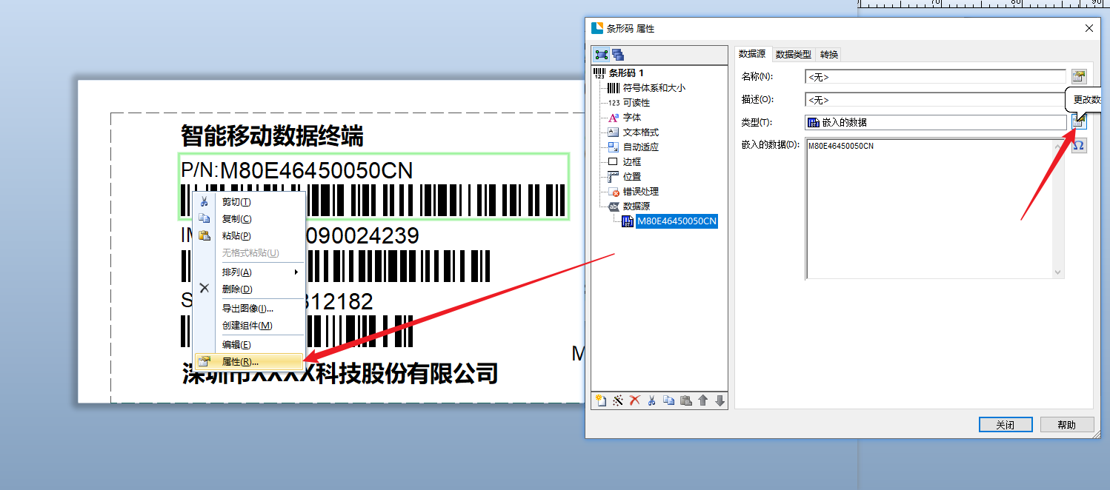
Task: Click the 帮助 button
Action: point(1066,425)
